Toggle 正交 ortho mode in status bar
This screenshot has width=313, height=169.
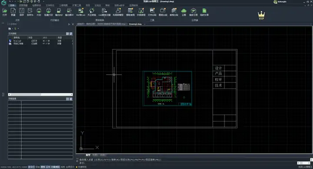point(48,167)
